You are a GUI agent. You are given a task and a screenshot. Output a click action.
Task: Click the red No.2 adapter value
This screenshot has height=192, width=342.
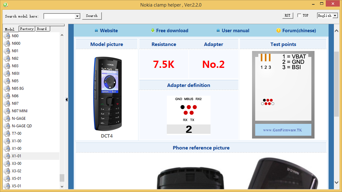tap(213, 64)
